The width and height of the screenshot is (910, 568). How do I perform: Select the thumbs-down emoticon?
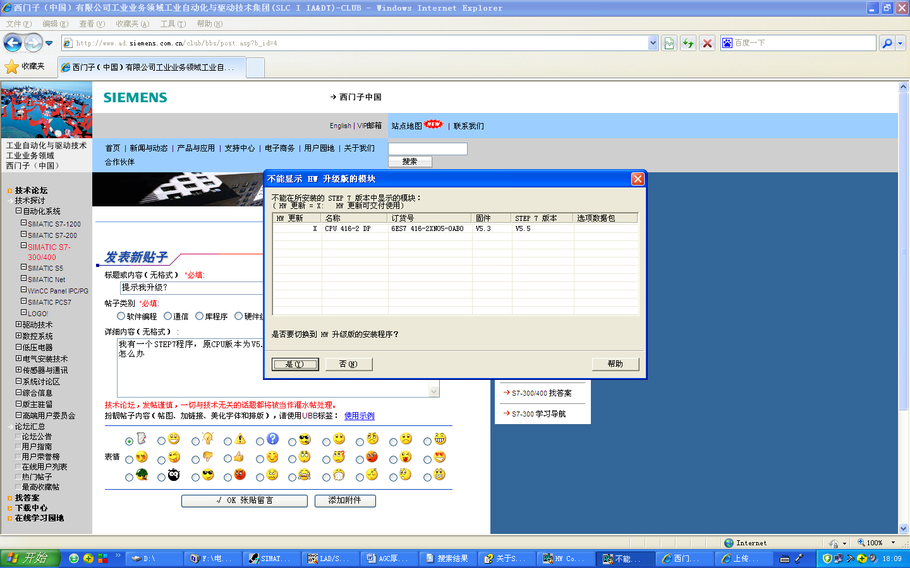tap(208, 456)
